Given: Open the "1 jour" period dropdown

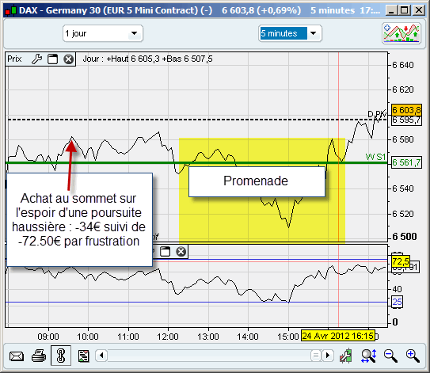Looking at the screenshot, I should click(103, 33).
